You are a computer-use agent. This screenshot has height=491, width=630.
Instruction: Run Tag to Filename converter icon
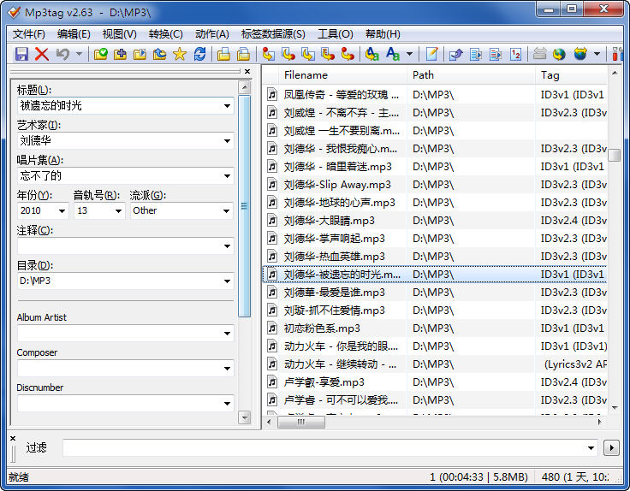coord(269,53)
